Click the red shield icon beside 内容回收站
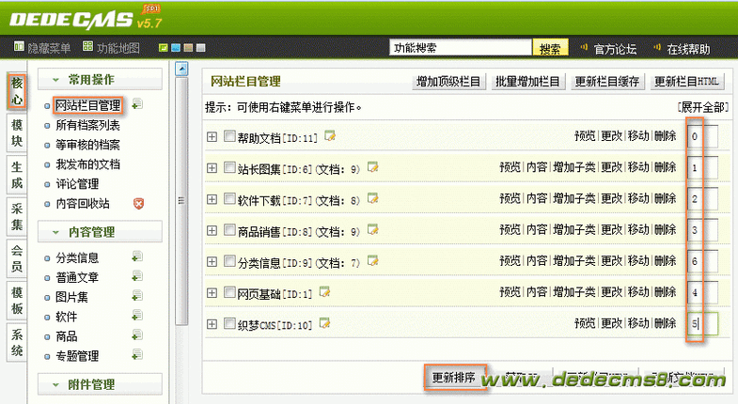Image resolution: width=738 pixels, height=404 pixels. click(138, 203)
